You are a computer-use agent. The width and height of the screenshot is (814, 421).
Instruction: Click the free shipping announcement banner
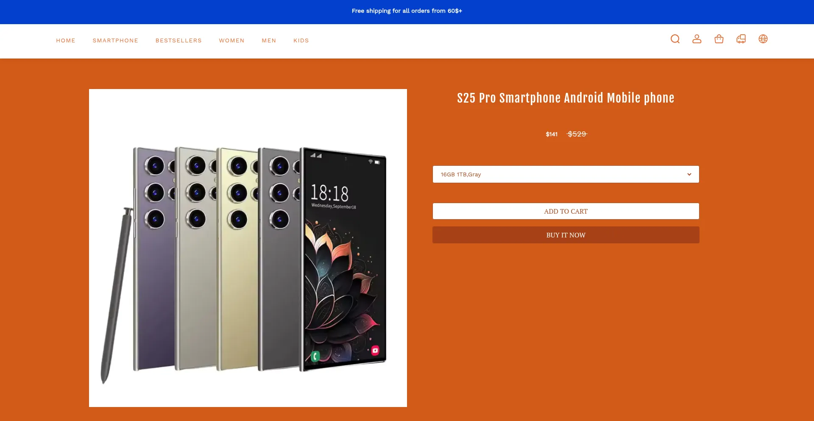(x=407, y=11)
